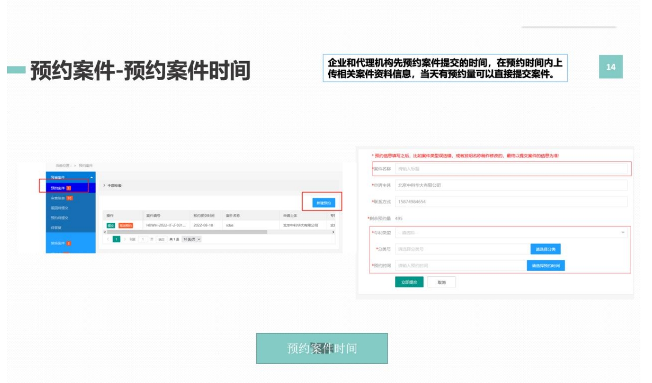The height and width of the screenshot is (383, 652).
Task: Click the slide title 预约案件-预约案件时间
Action: pos(140,71)
